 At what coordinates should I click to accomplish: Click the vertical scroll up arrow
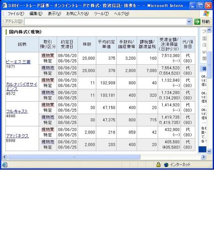[209, 30]
